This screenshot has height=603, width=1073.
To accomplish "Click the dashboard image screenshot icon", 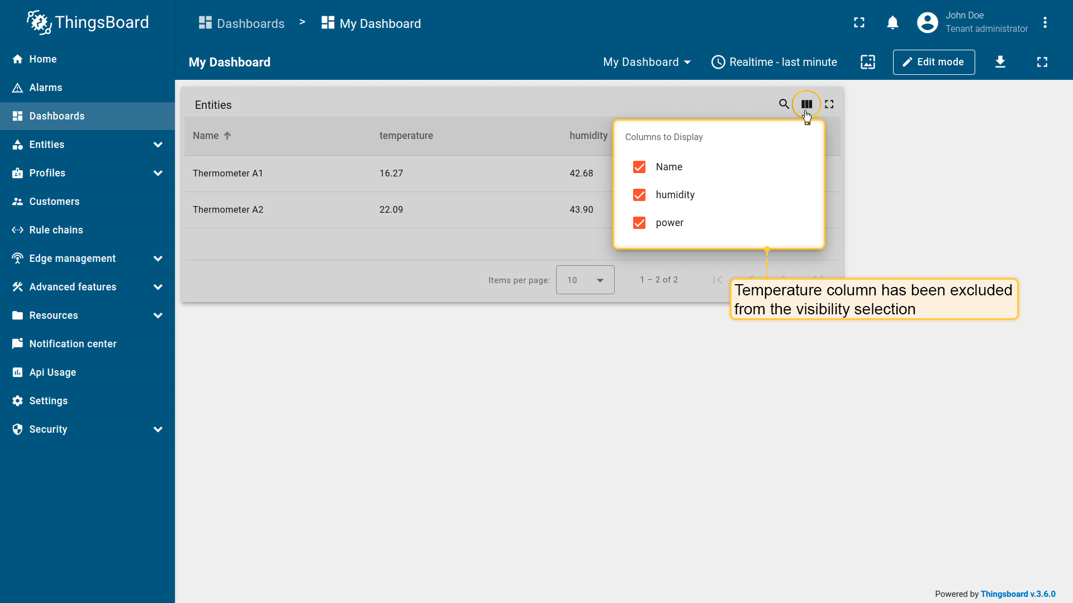I will pyautogui.click(x=868, y=62).
